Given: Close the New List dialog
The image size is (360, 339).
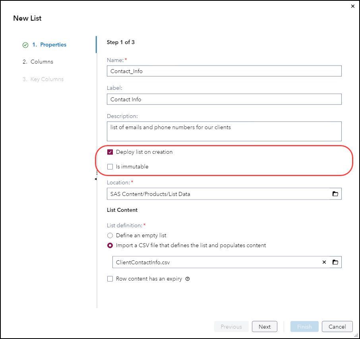Looking at the screenshot, I should pyautogui.click(x=353, y=6).
